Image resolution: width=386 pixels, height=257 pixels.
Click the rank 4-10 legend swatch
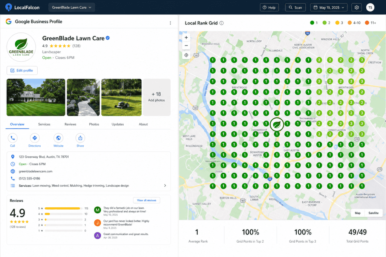pyautogui.click(x=349, y=23)
